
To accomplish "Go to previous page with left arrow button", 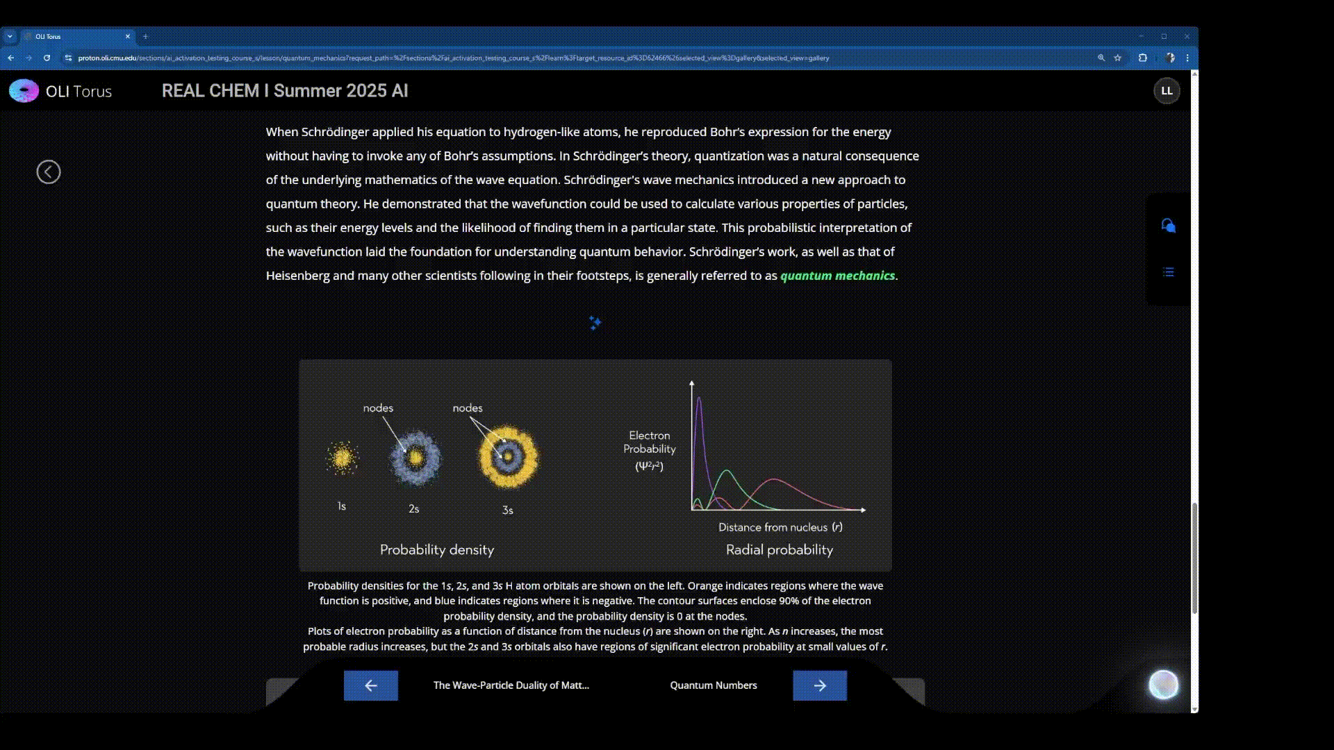I will (x=371, y=685).
